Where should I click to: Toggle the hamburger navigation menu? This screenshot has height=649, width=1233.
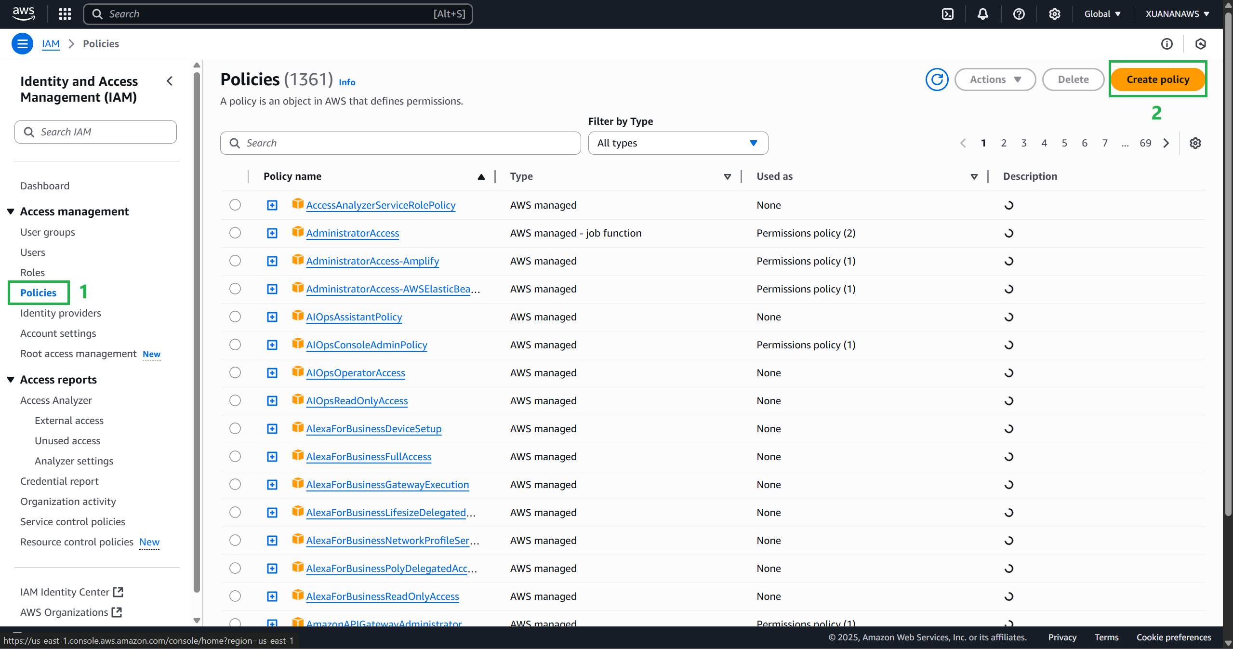pos(22,44)
